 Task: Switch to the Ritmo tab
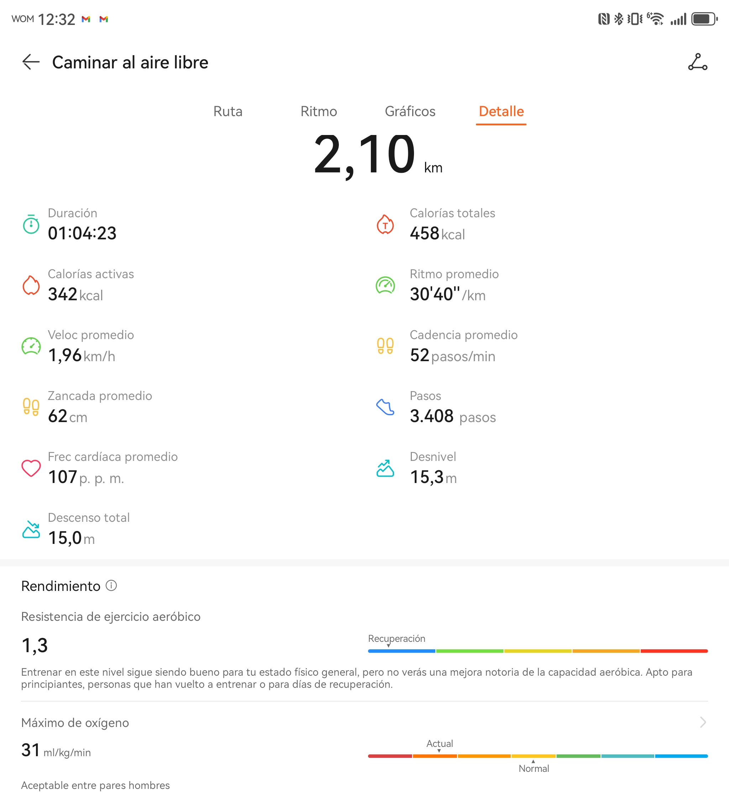click(x=318, y=111)
